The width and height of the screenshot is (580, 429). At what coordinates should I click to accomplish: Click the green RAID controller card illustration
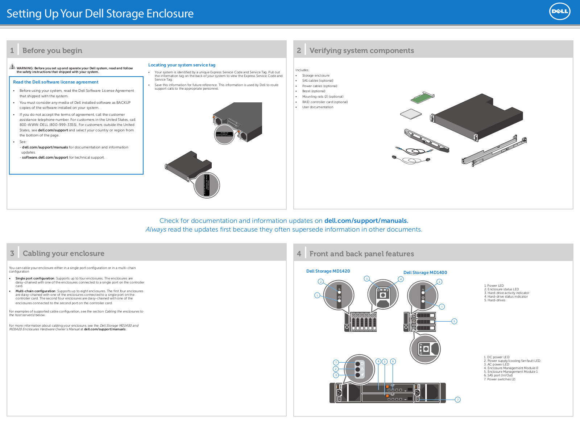click(x=423, y=98)
